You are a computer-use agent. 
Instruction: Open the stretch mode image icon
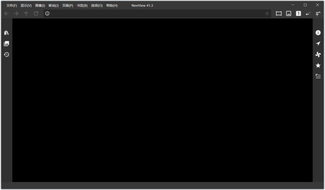click(x=289, y=14)
